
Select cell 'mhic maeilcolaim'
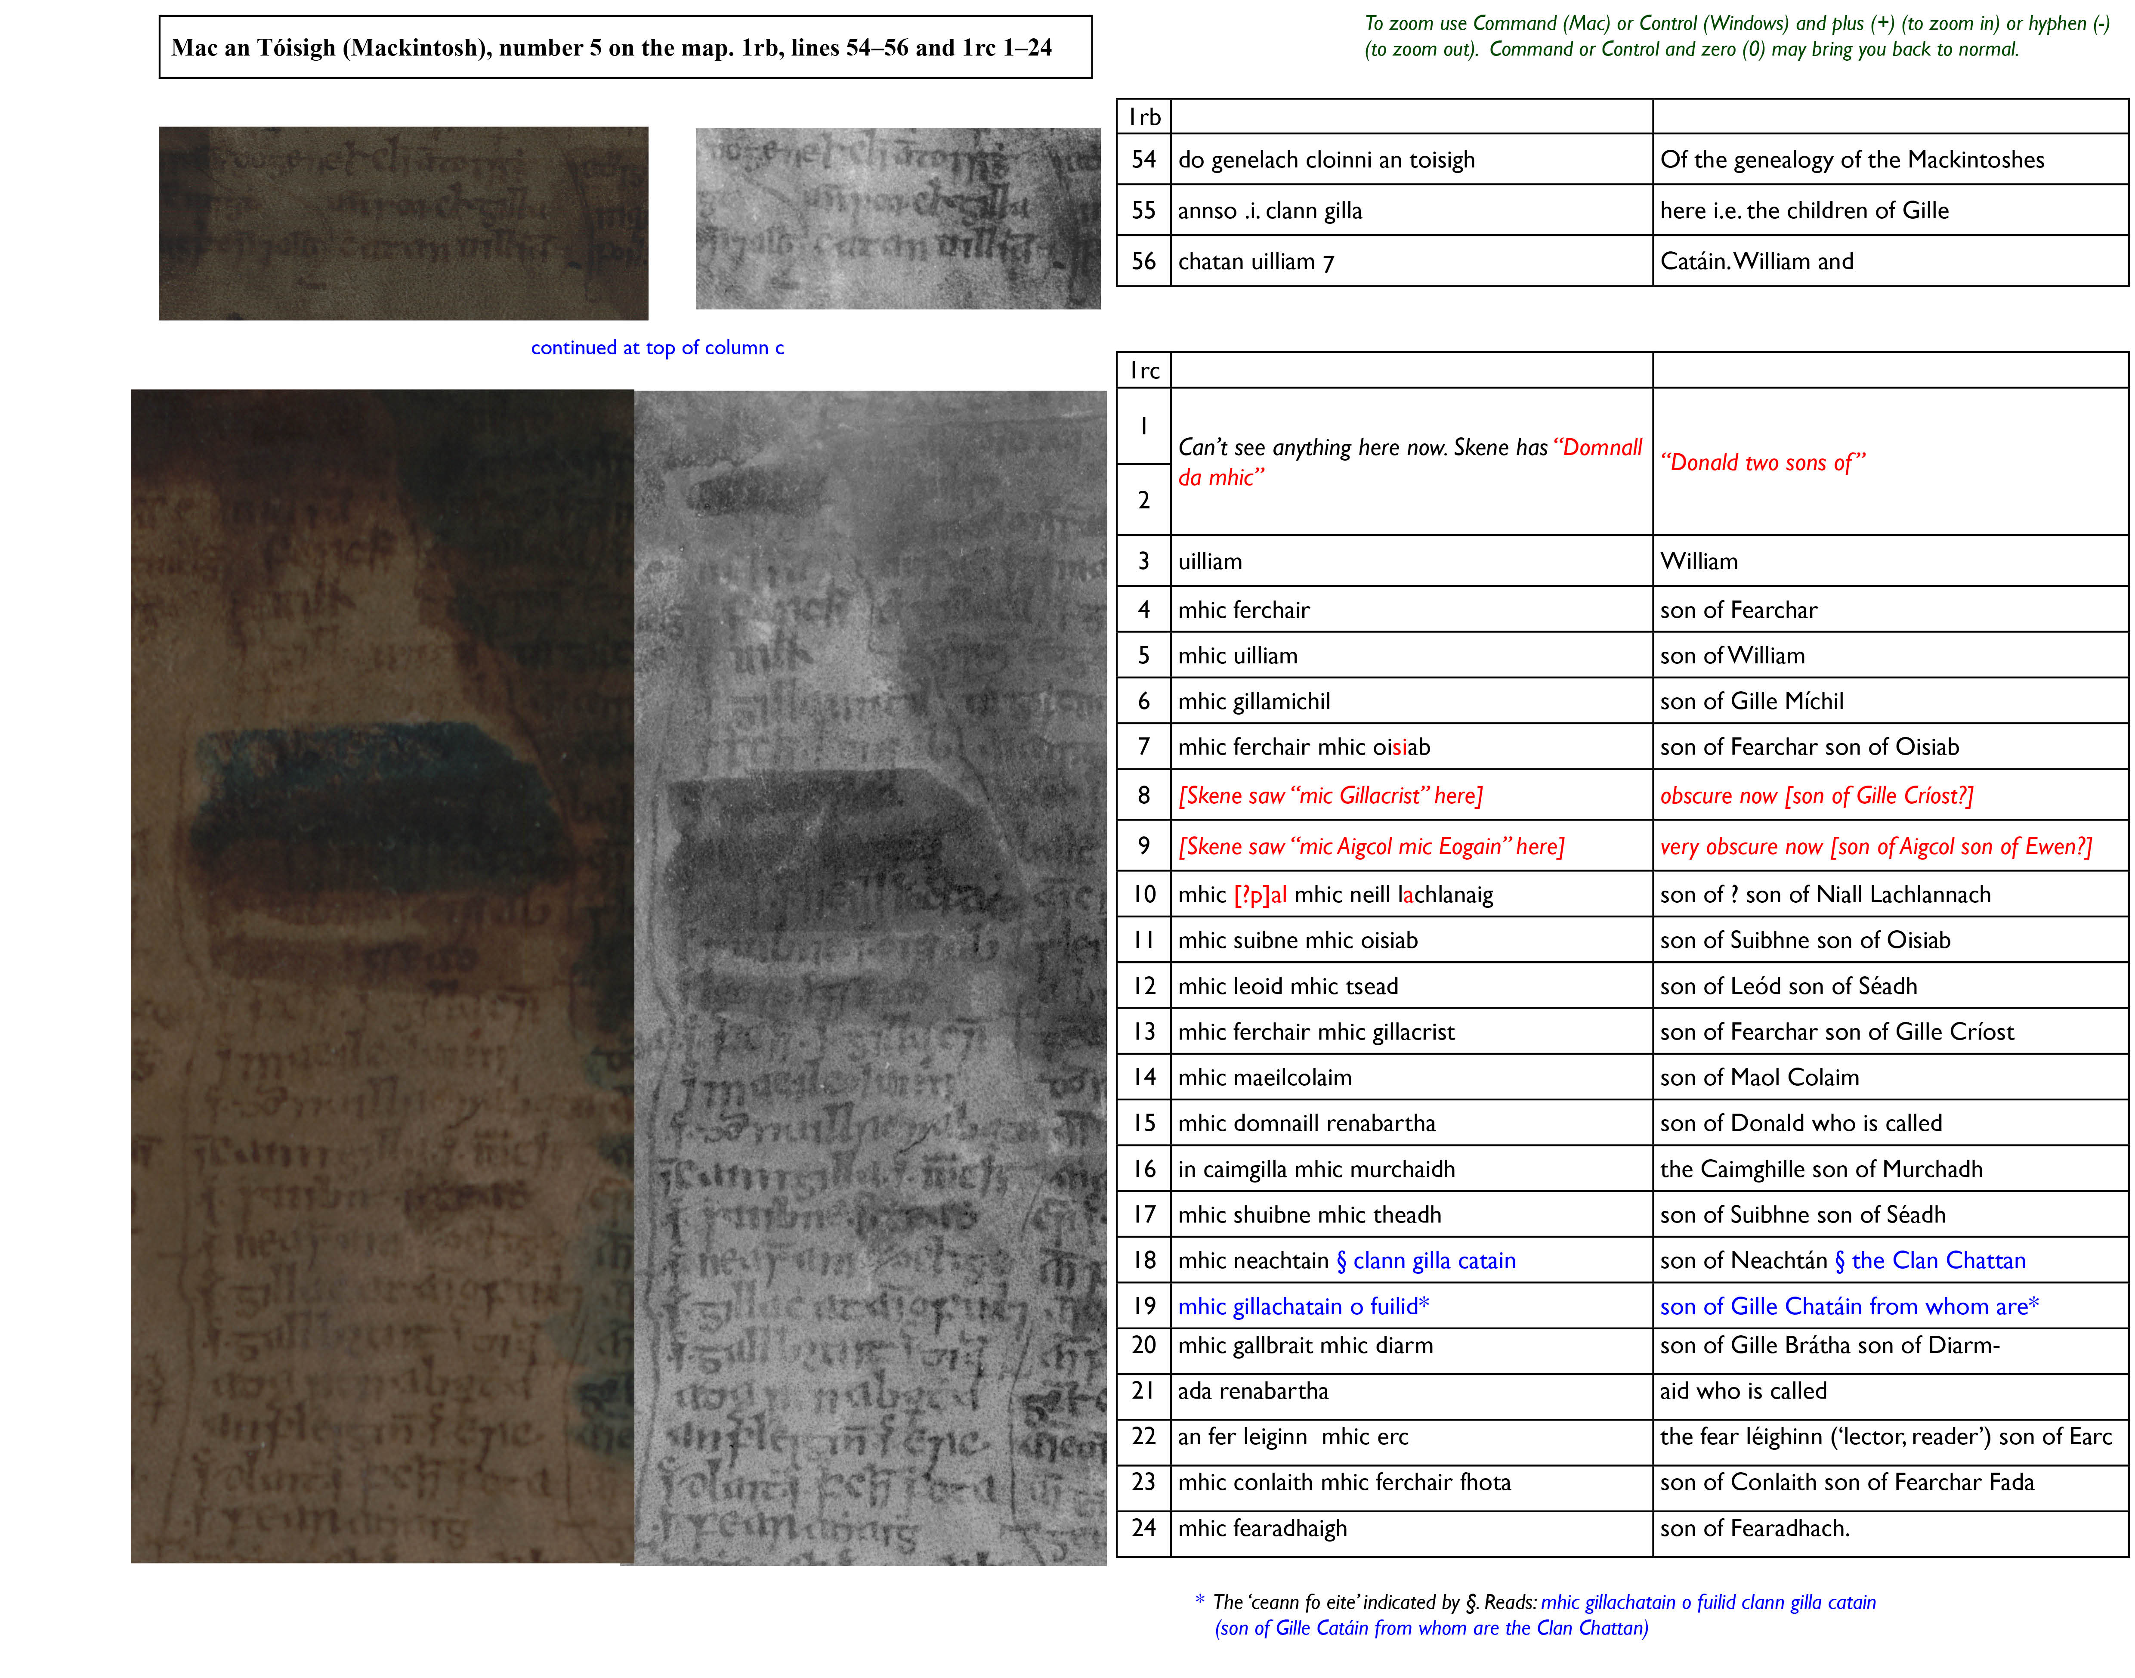pyautogui.click(x=1411, y=1077)
